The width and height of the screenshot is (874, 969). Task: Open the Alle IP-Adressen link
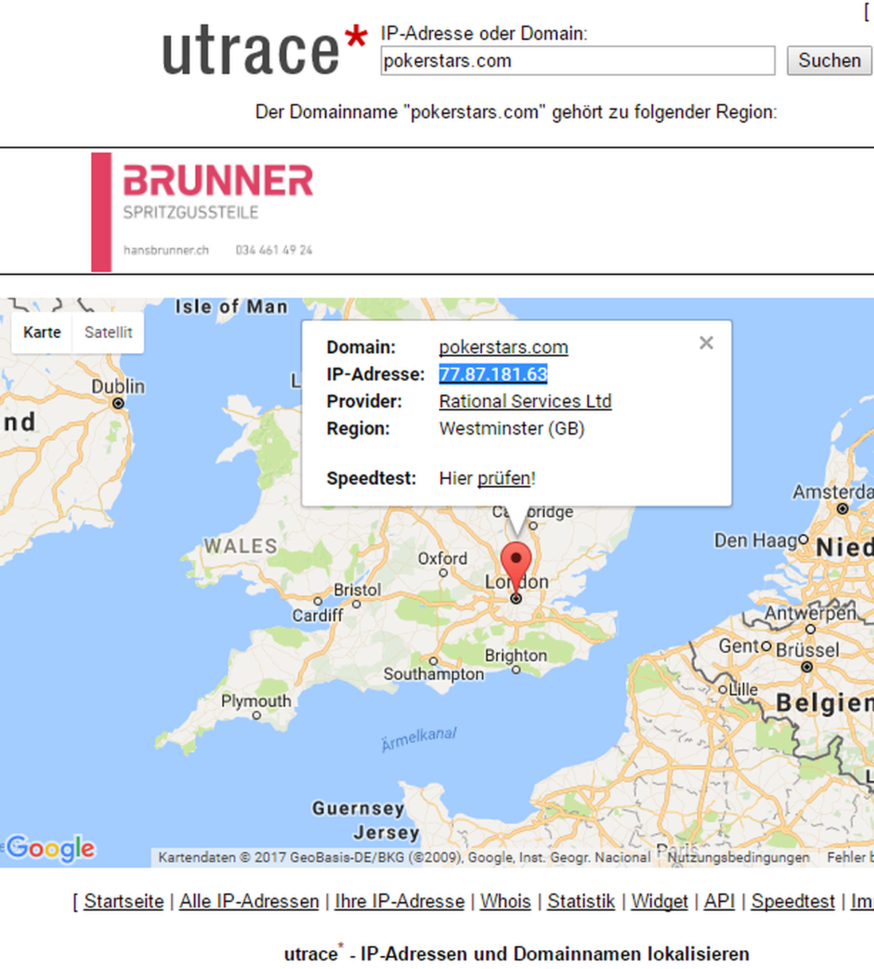249,901
